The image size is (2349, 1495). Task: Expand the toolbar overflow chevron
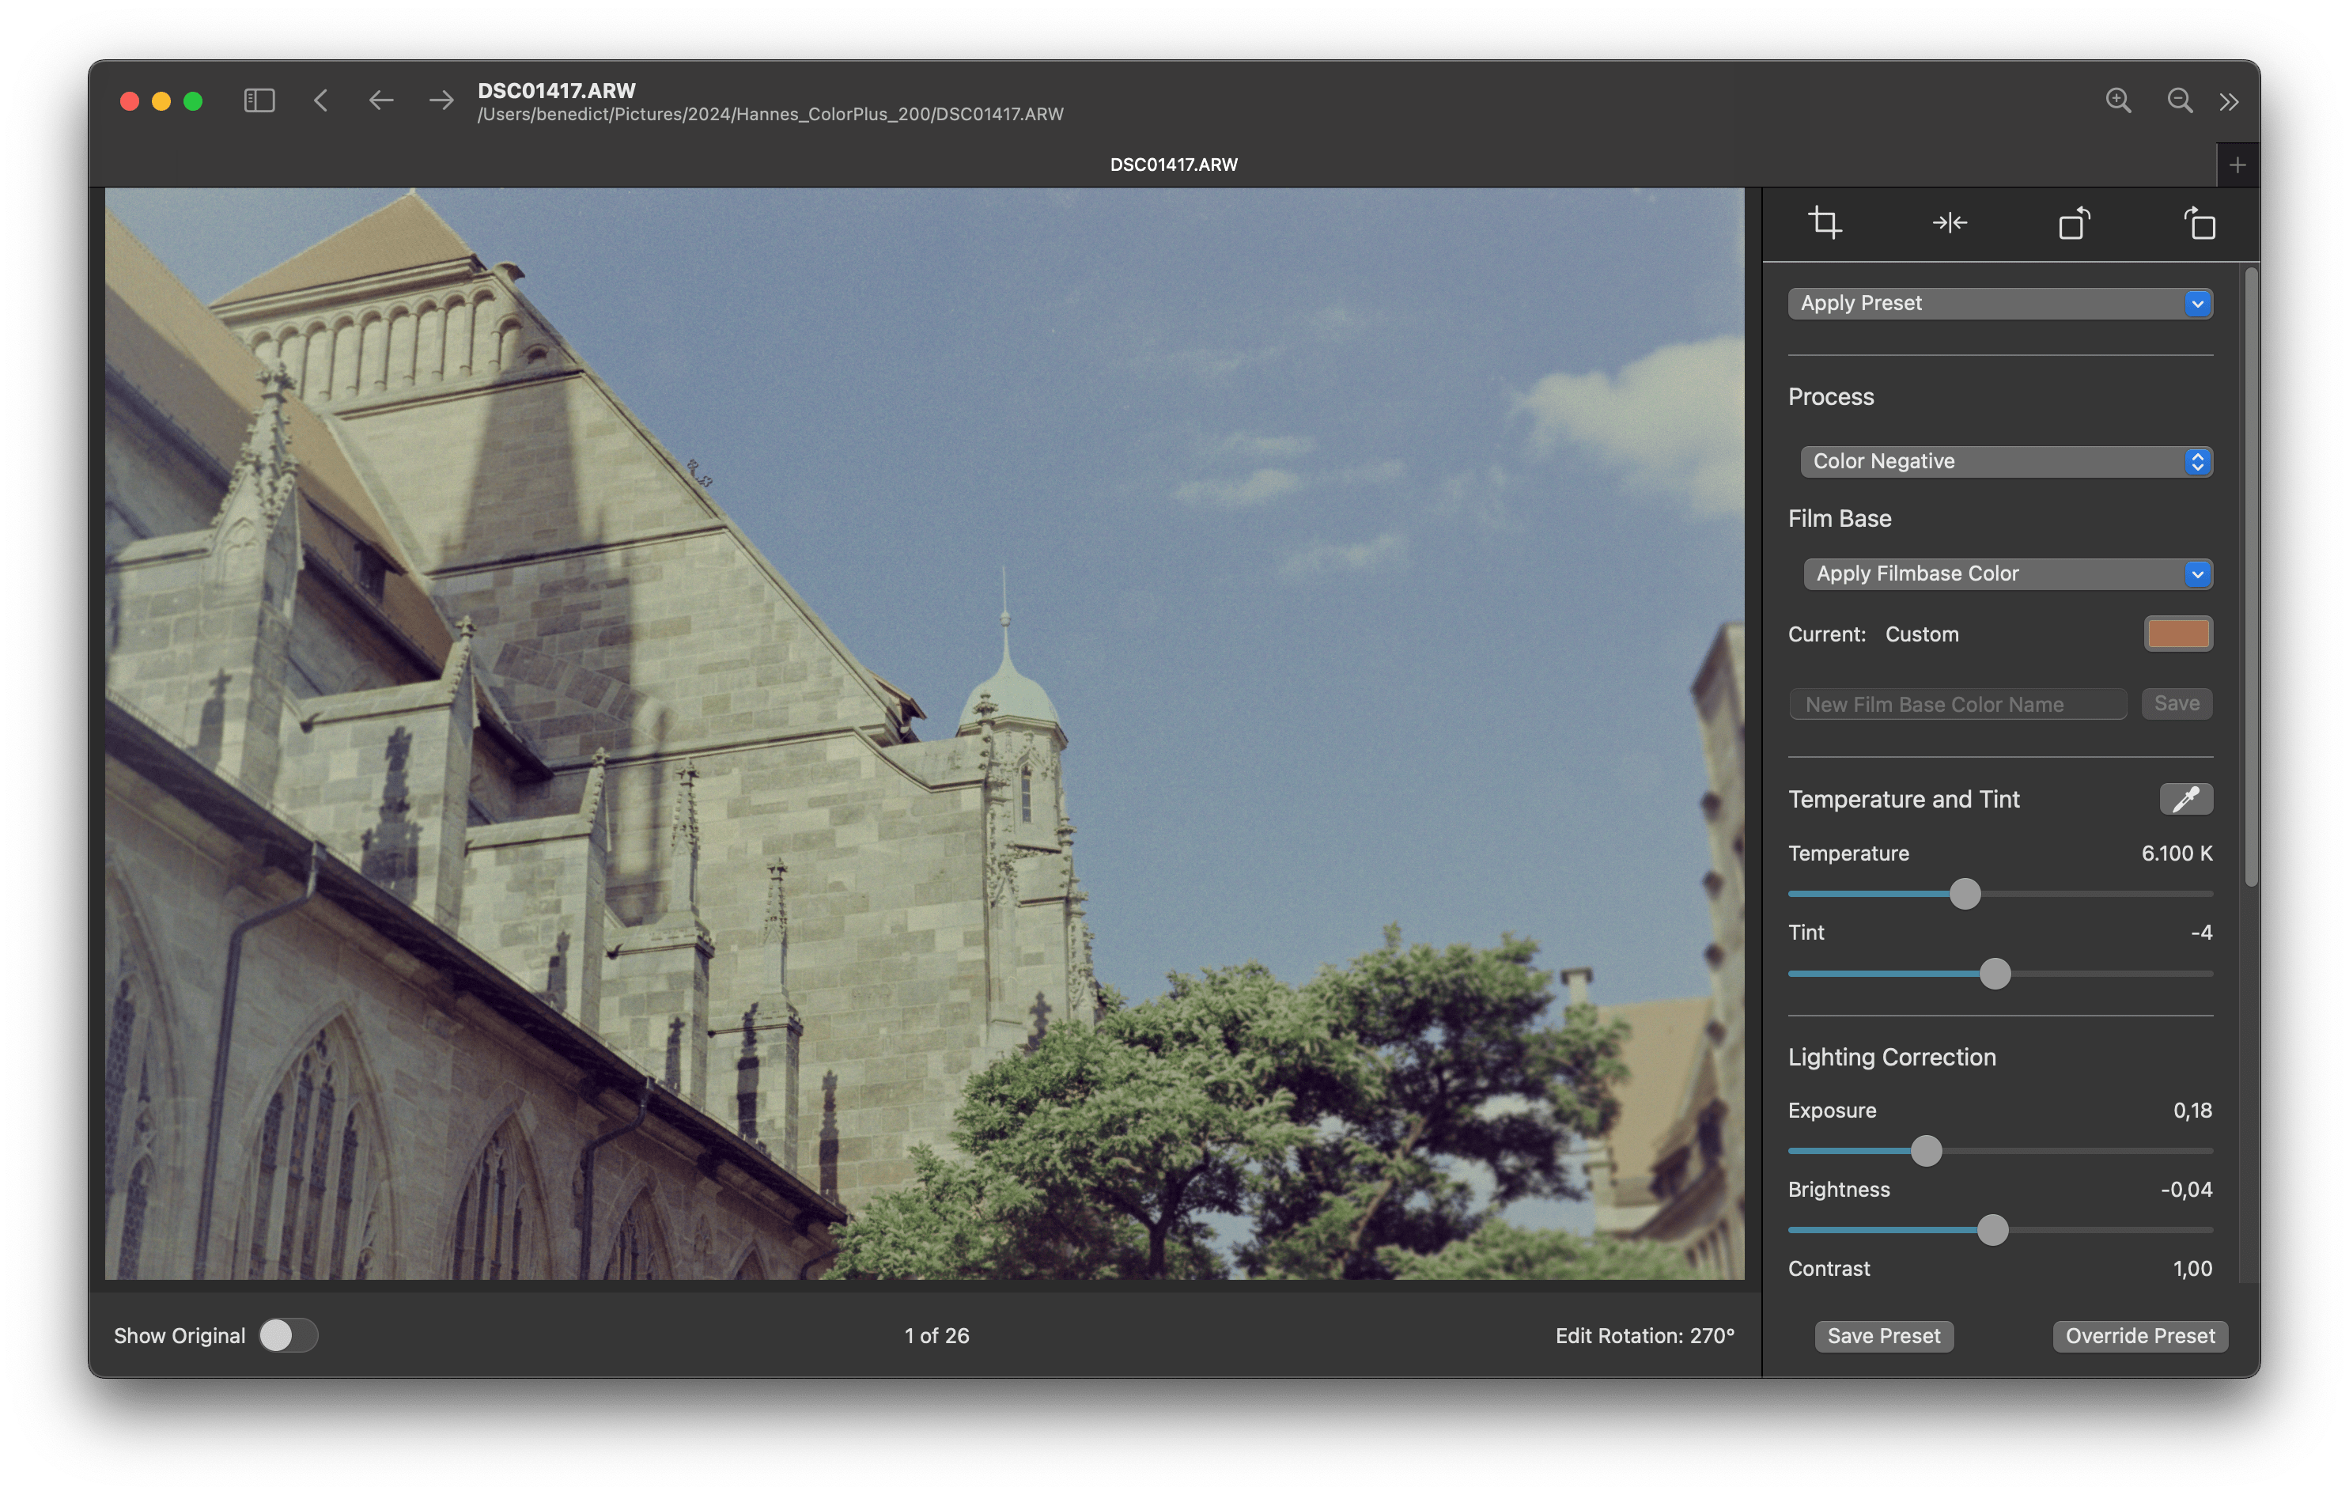pos(2230,100)
